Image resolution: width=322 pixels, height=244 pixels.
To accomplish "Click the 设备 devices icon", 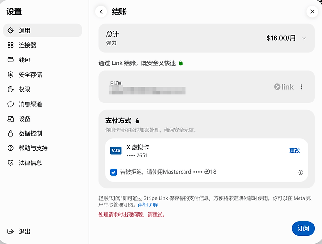I will tap(10, 119).
